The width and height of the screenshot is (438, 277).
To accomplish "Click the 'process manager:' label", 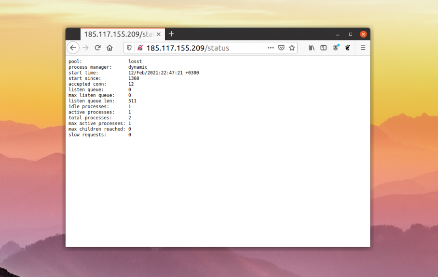I will click(90, 67).
